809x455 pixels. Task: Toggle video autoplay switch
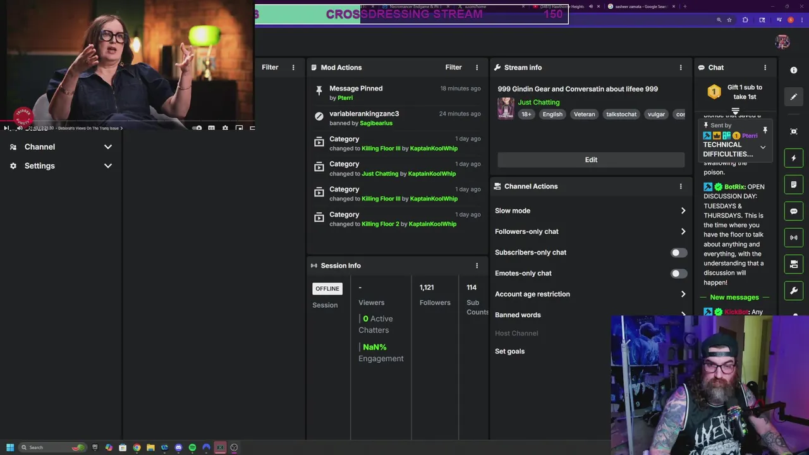coord(197,128)
